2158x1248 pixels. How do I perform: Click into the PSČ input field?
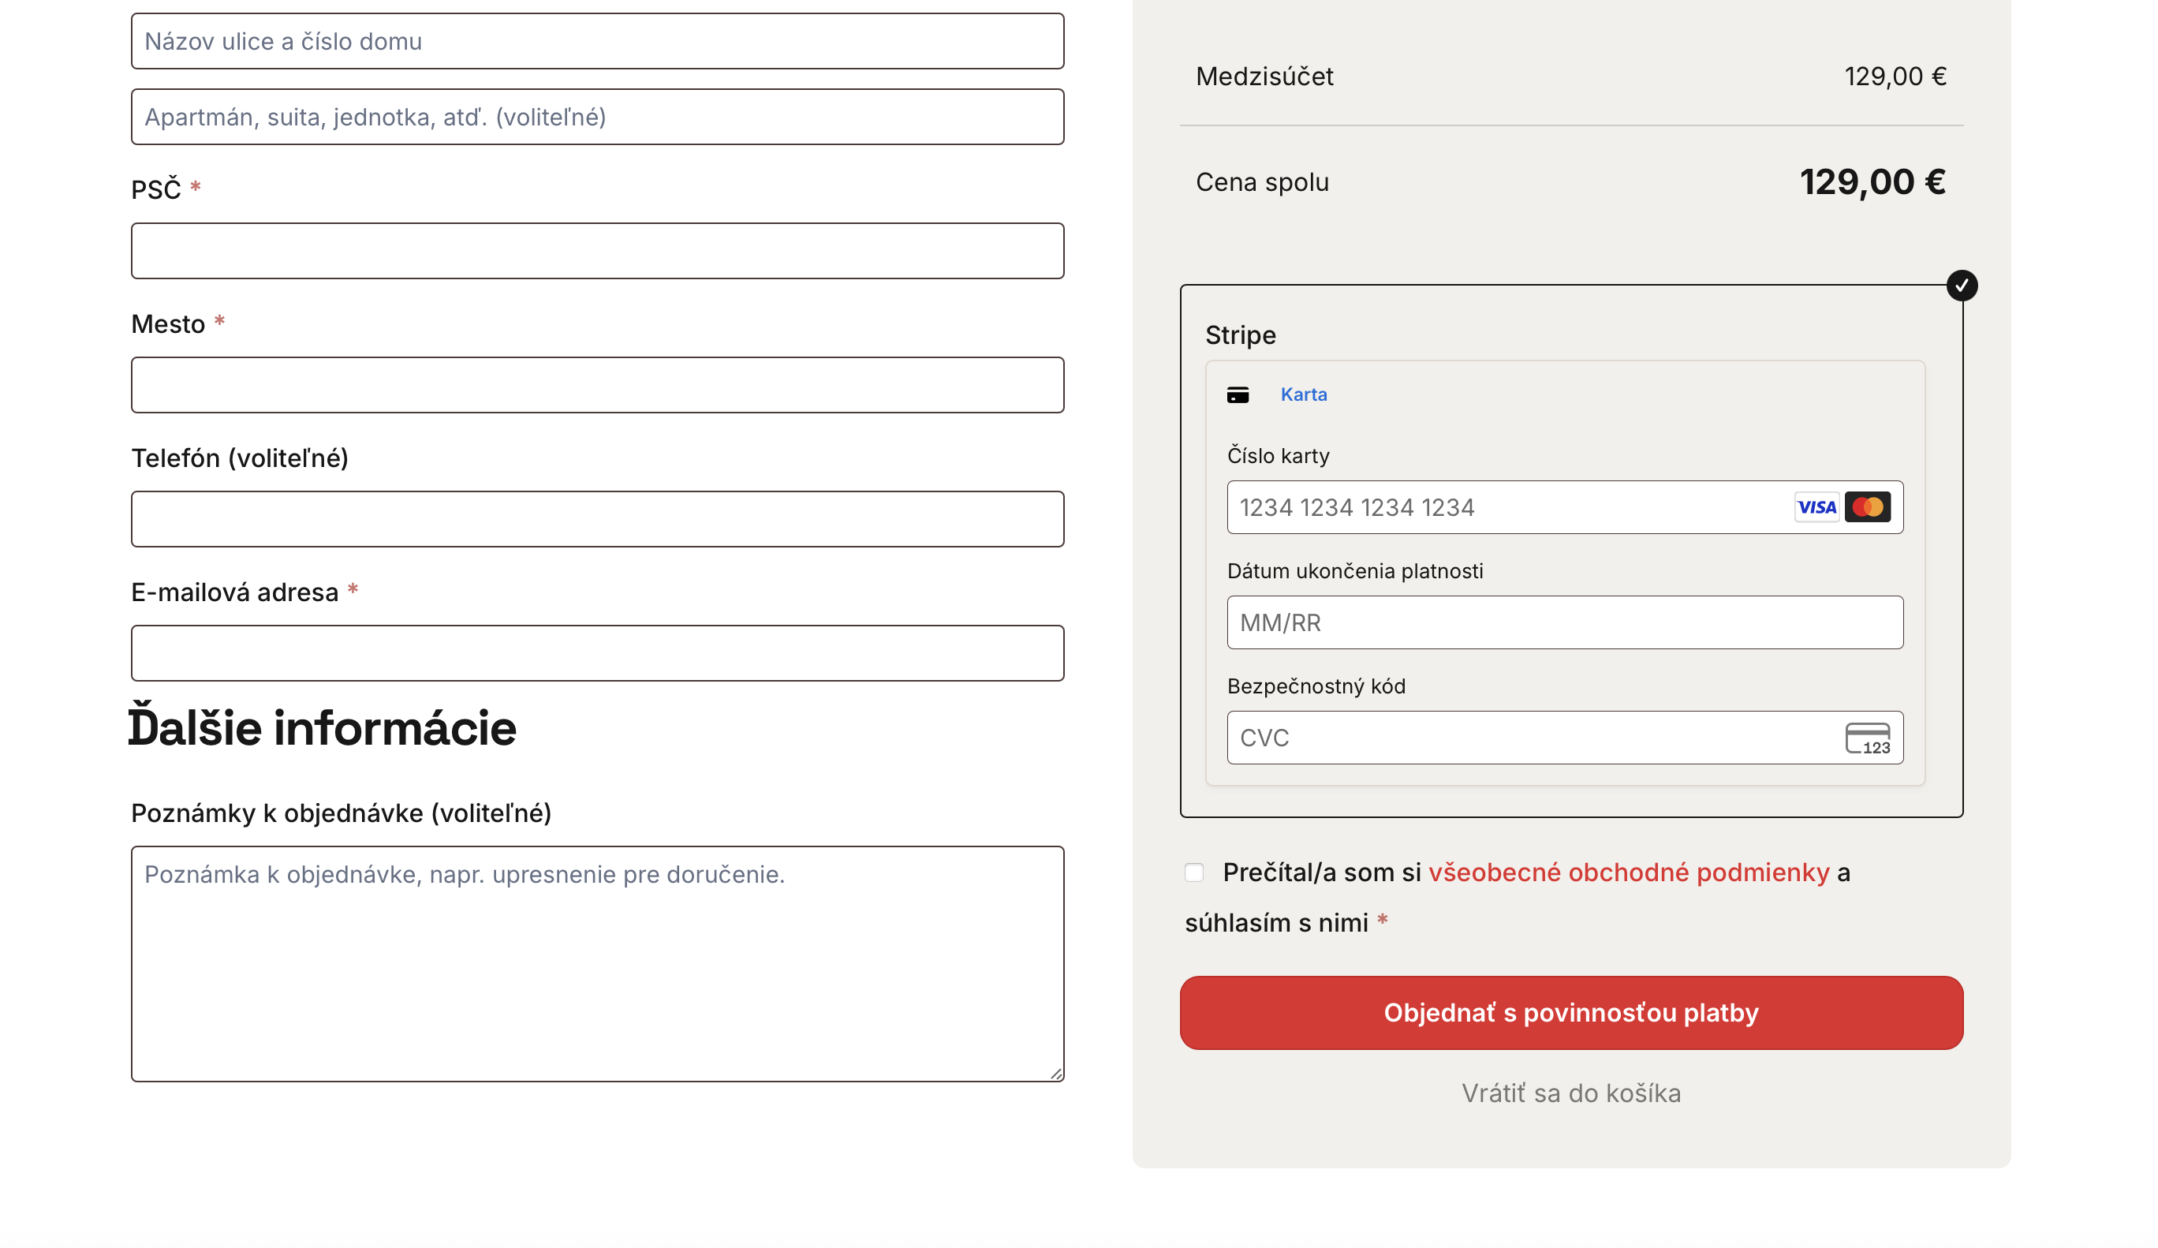coord(597,251)
